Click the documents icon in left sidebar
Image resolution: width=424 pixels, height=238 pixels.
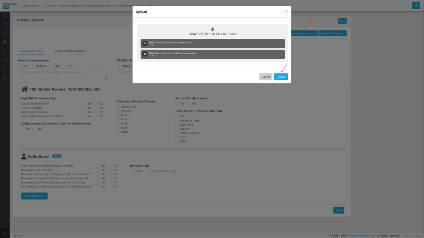5,24
